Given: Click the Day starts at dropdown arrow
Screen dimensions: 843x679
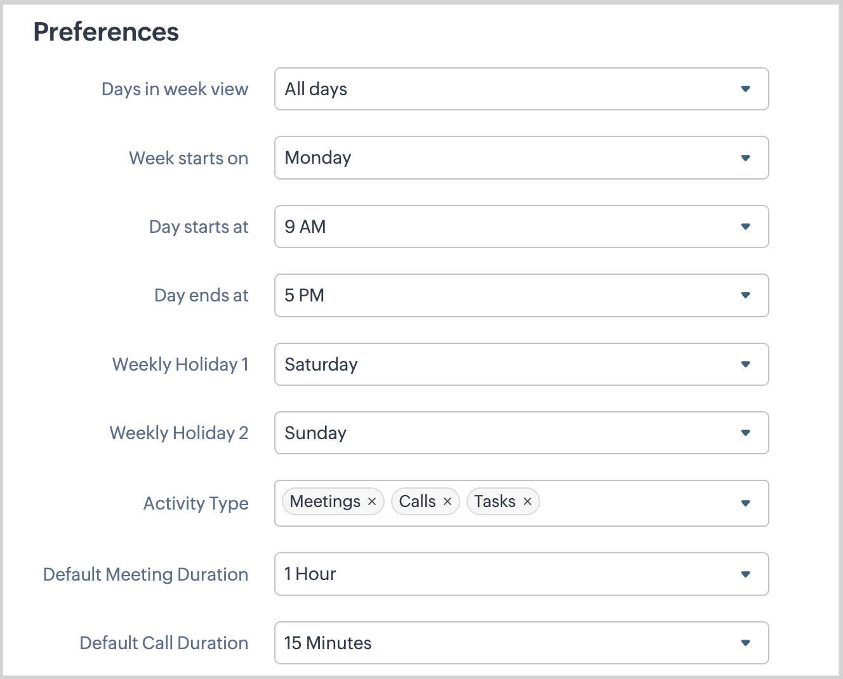Looking at the screenshot, I should [746, 227].
